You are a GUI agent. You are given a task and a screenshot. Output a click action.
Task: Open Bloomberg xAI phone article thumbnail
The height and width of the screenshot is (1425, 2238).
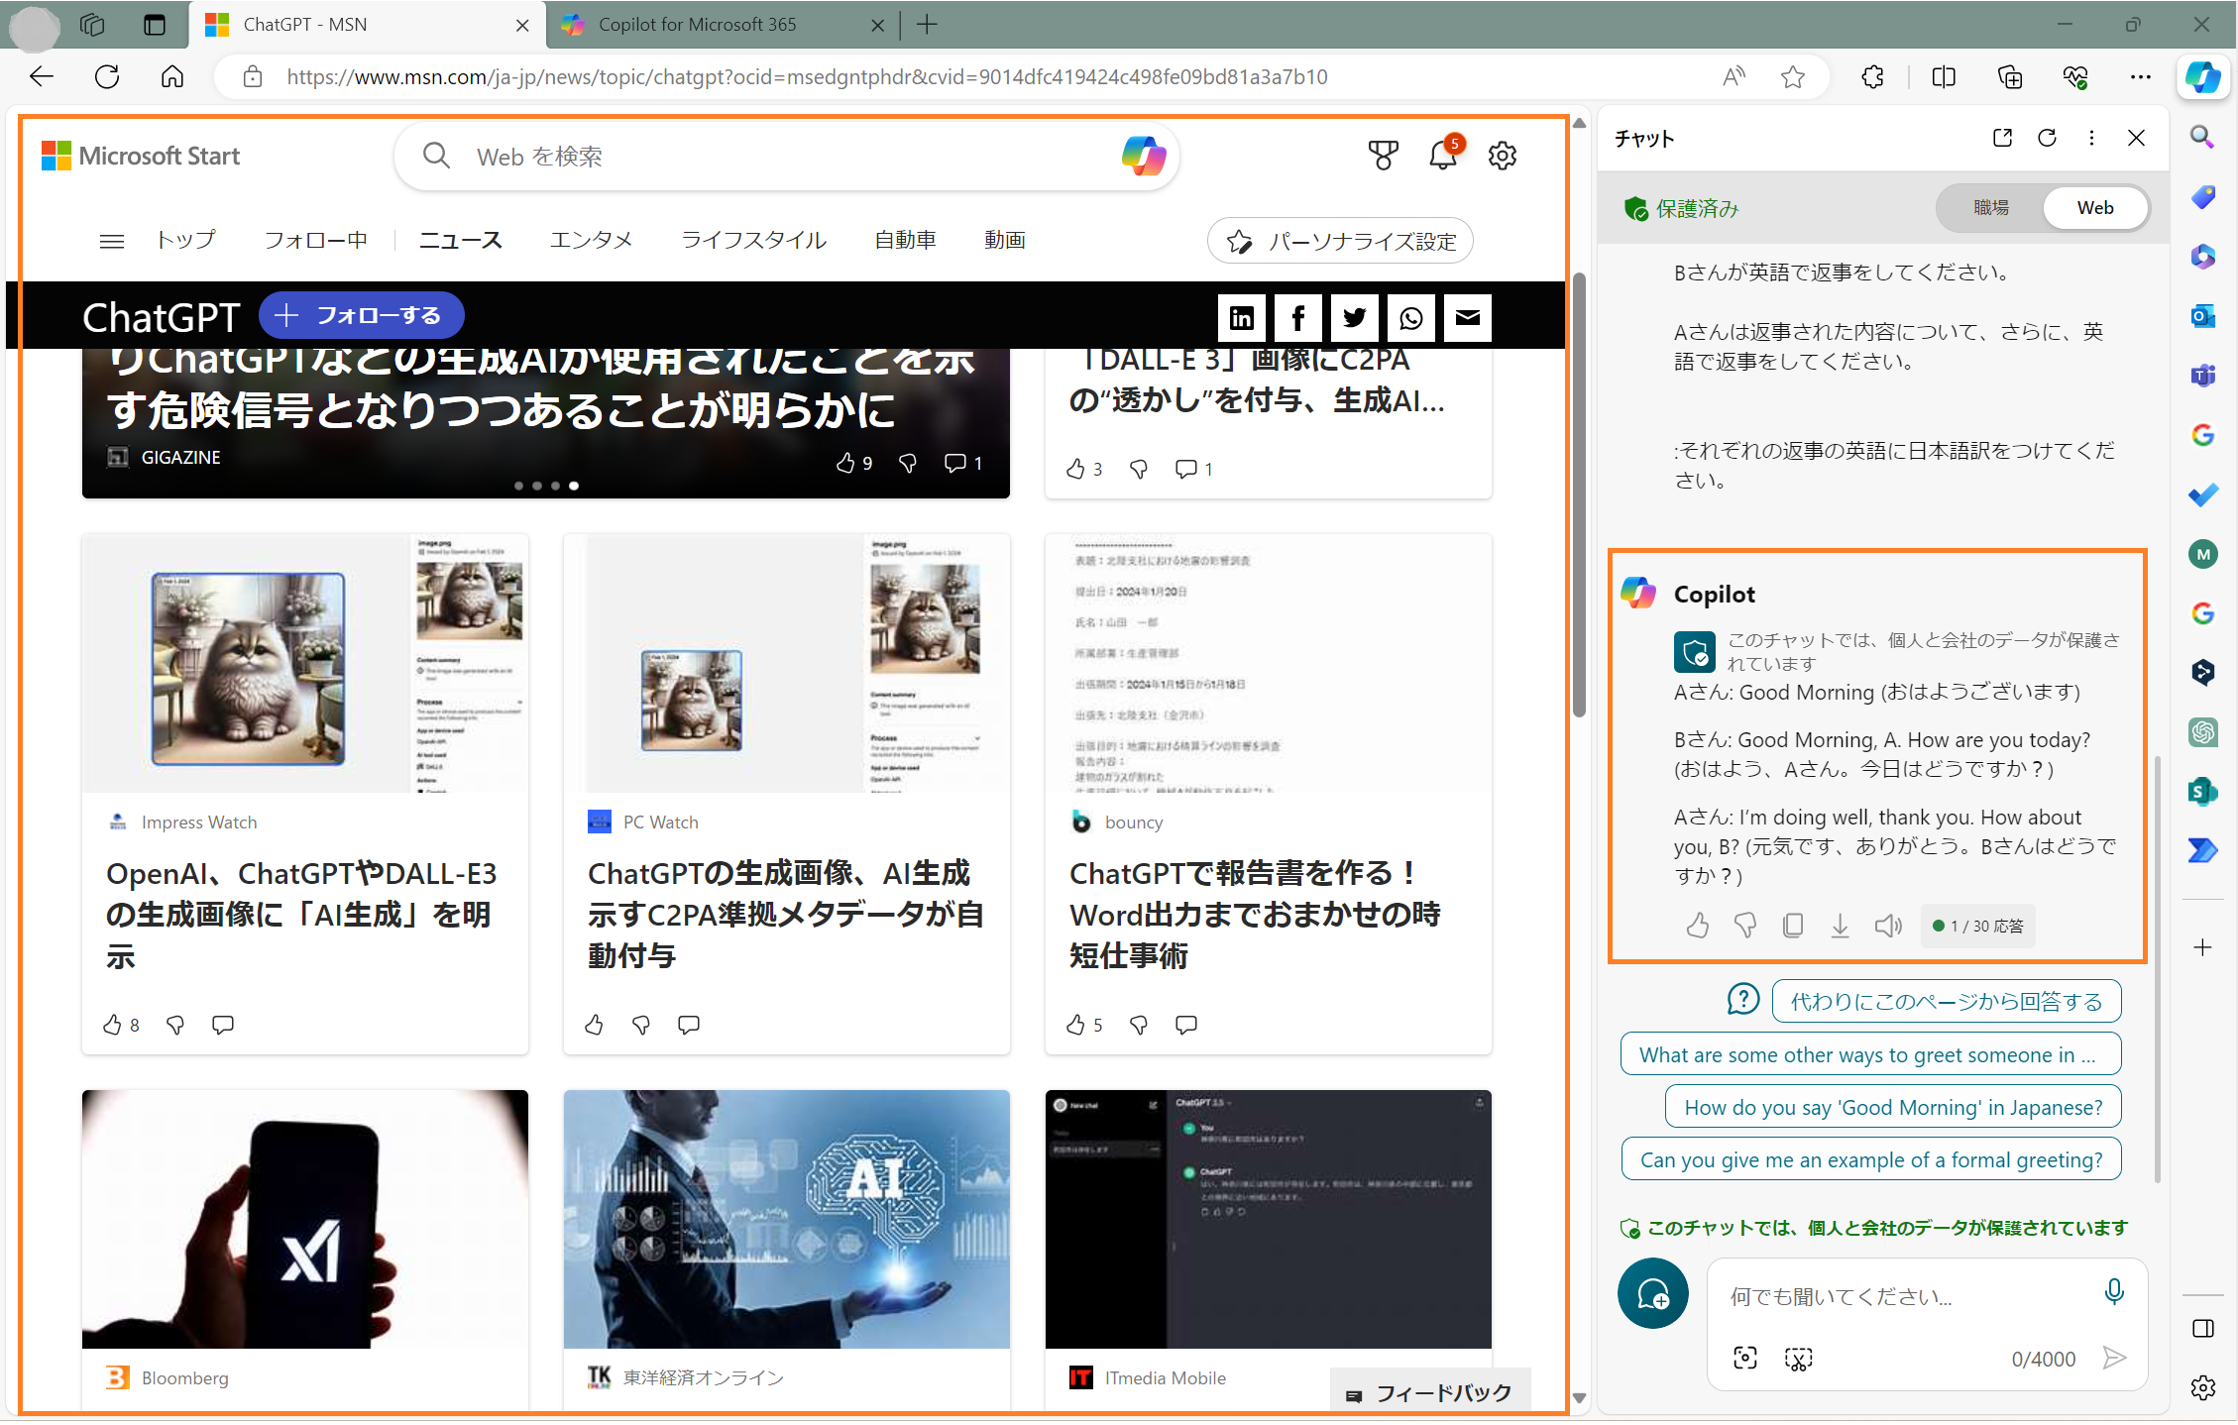(305, 1219)
